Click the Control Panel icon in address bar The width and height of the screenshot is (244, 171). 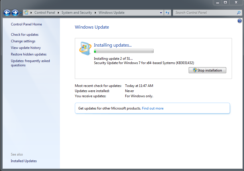tap(26, 12)
